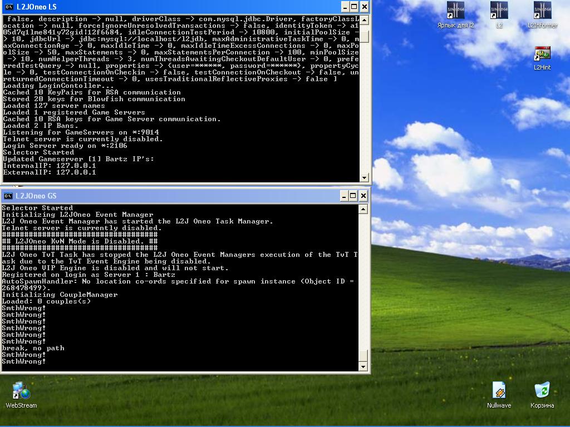Click "Telnet server is currently disabled." in LS window

[x=83, y=139]
